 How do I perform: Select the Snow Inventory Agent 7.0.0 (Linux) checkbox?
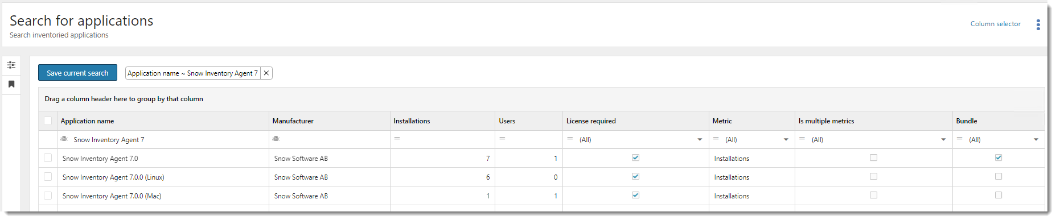click(x=48, y=177)
